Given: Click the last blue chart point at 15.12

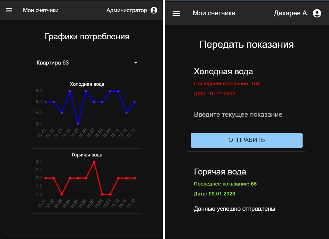Looking at the screenshot, I should (134, 102).
